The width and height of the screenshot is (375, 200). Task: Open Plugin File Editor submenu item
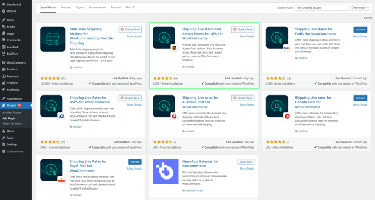click(12, 124)
